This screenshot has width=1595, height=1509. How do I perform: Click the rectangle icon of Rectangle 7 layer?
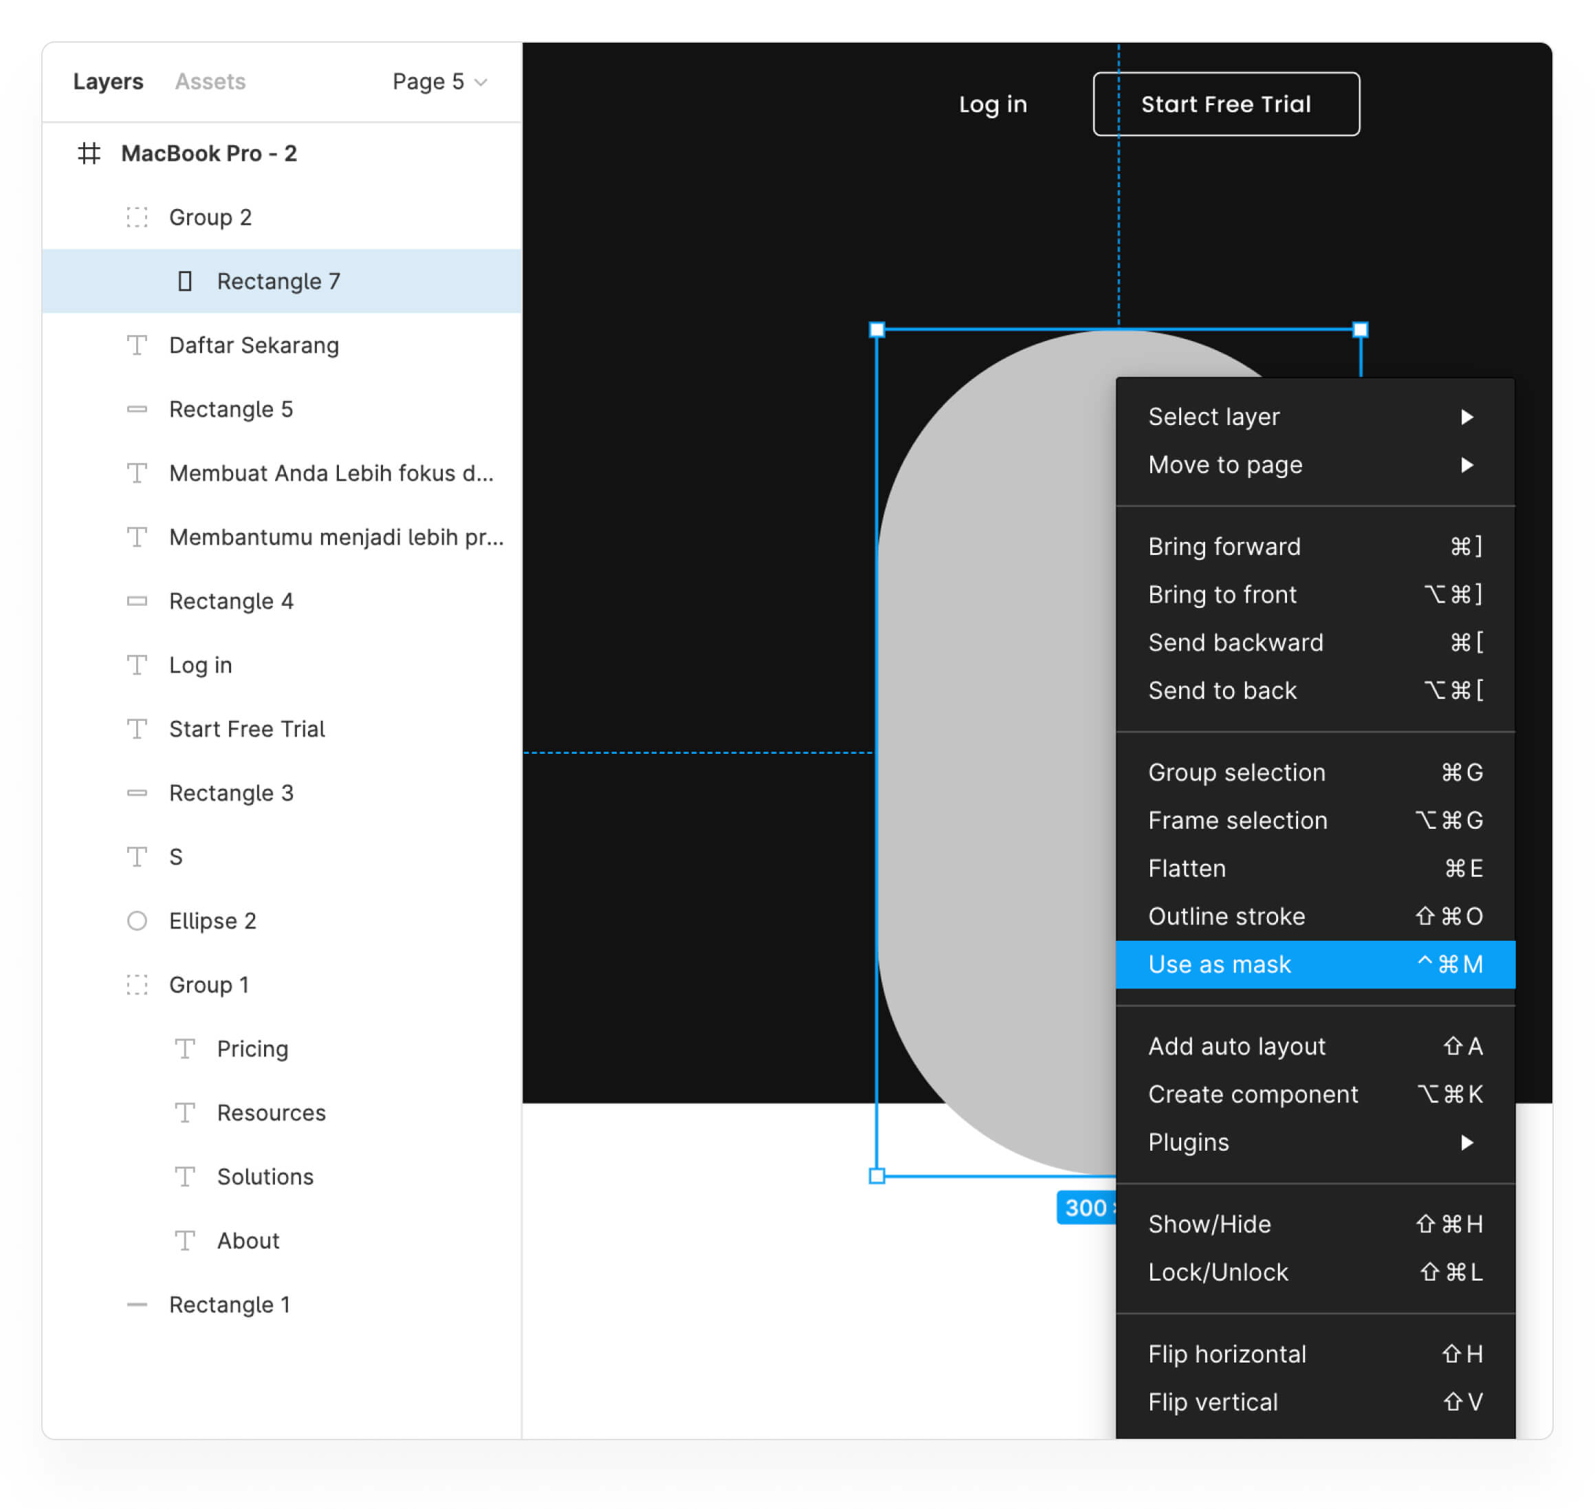[185, 281]
